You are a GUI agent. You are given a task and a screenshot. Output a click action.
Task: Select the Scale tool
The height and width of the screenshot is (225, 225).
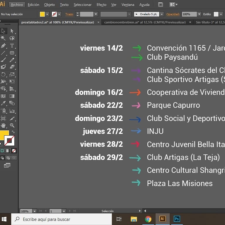[12, 74]
